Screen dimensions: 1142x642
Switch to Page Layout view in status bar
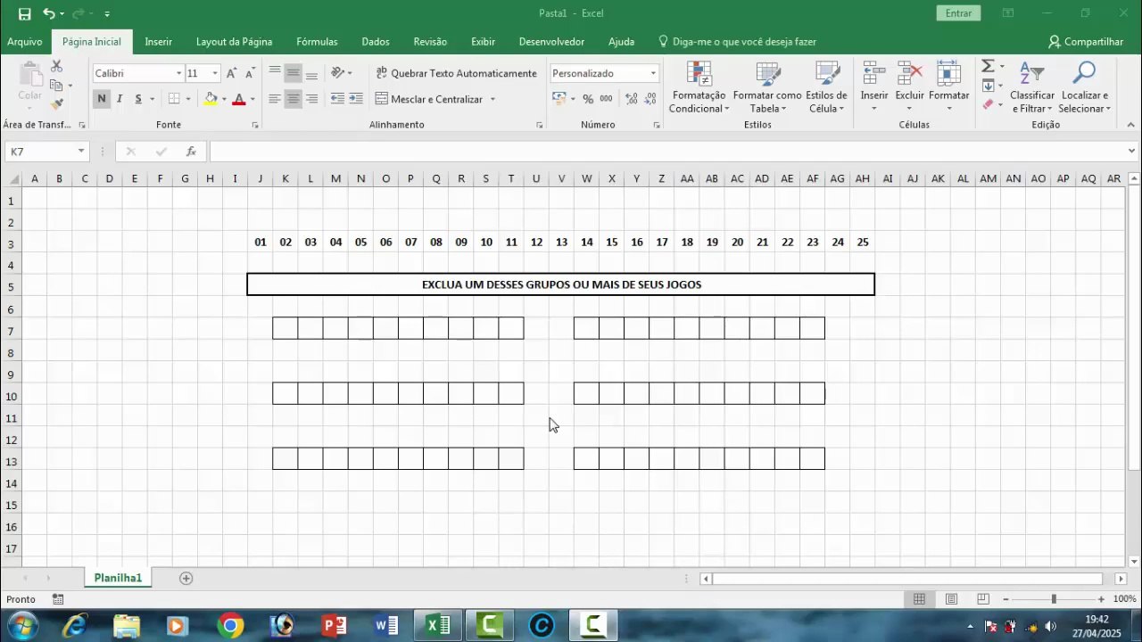pos(951,599)
